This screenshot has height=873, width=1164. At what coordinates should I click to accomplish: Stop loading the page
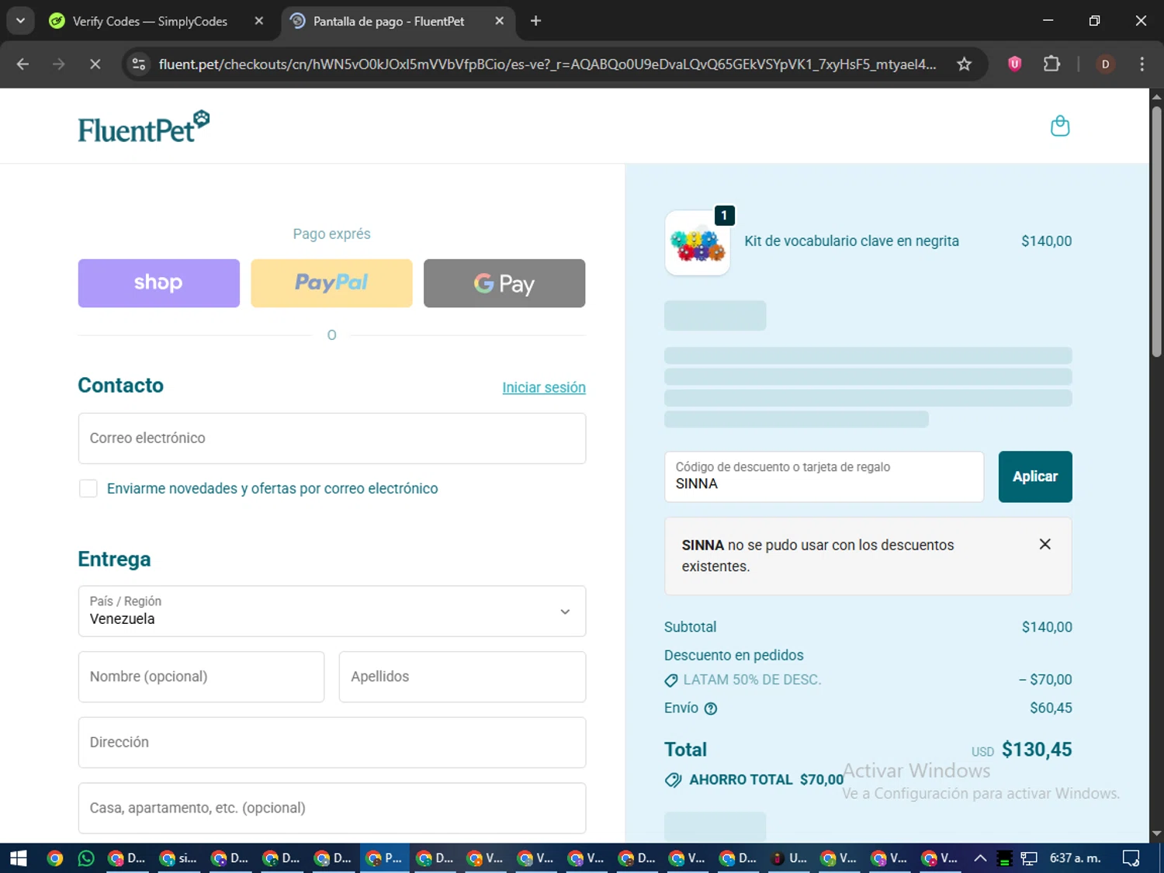click(x=95, y=64)
